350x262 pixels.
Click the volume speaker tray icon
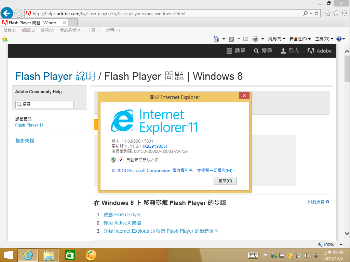[307, 256]
